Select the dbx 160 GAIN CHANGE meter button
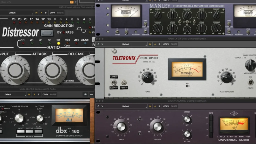 [38, 131]
